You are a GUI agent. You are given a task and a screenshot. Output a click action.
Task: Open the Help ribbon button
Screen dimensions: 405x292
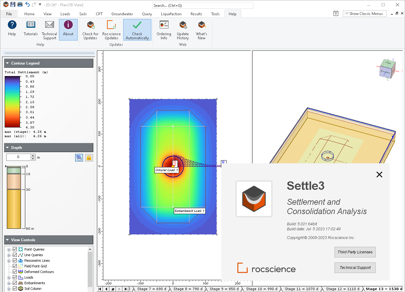tap(12, 29)
